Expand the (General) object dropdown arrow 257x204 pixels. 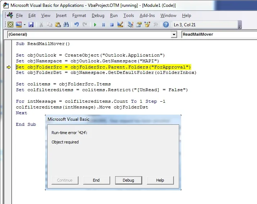click(x=174, y=35)
